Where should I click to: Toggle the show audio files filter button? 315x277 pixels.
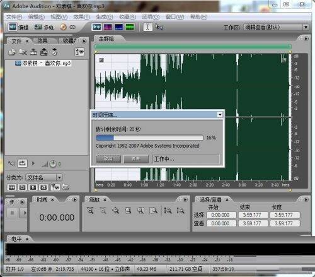tap(12, 187)
